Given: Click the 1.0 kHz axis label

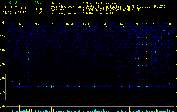Looking at the screenshot, I should pos(2,50).
